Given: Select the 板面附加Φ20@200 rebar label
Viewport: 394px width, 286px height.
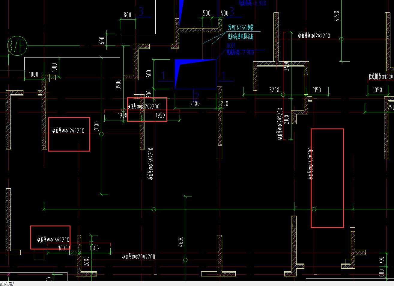Looking at the screenshot, I should click(139, 257).
